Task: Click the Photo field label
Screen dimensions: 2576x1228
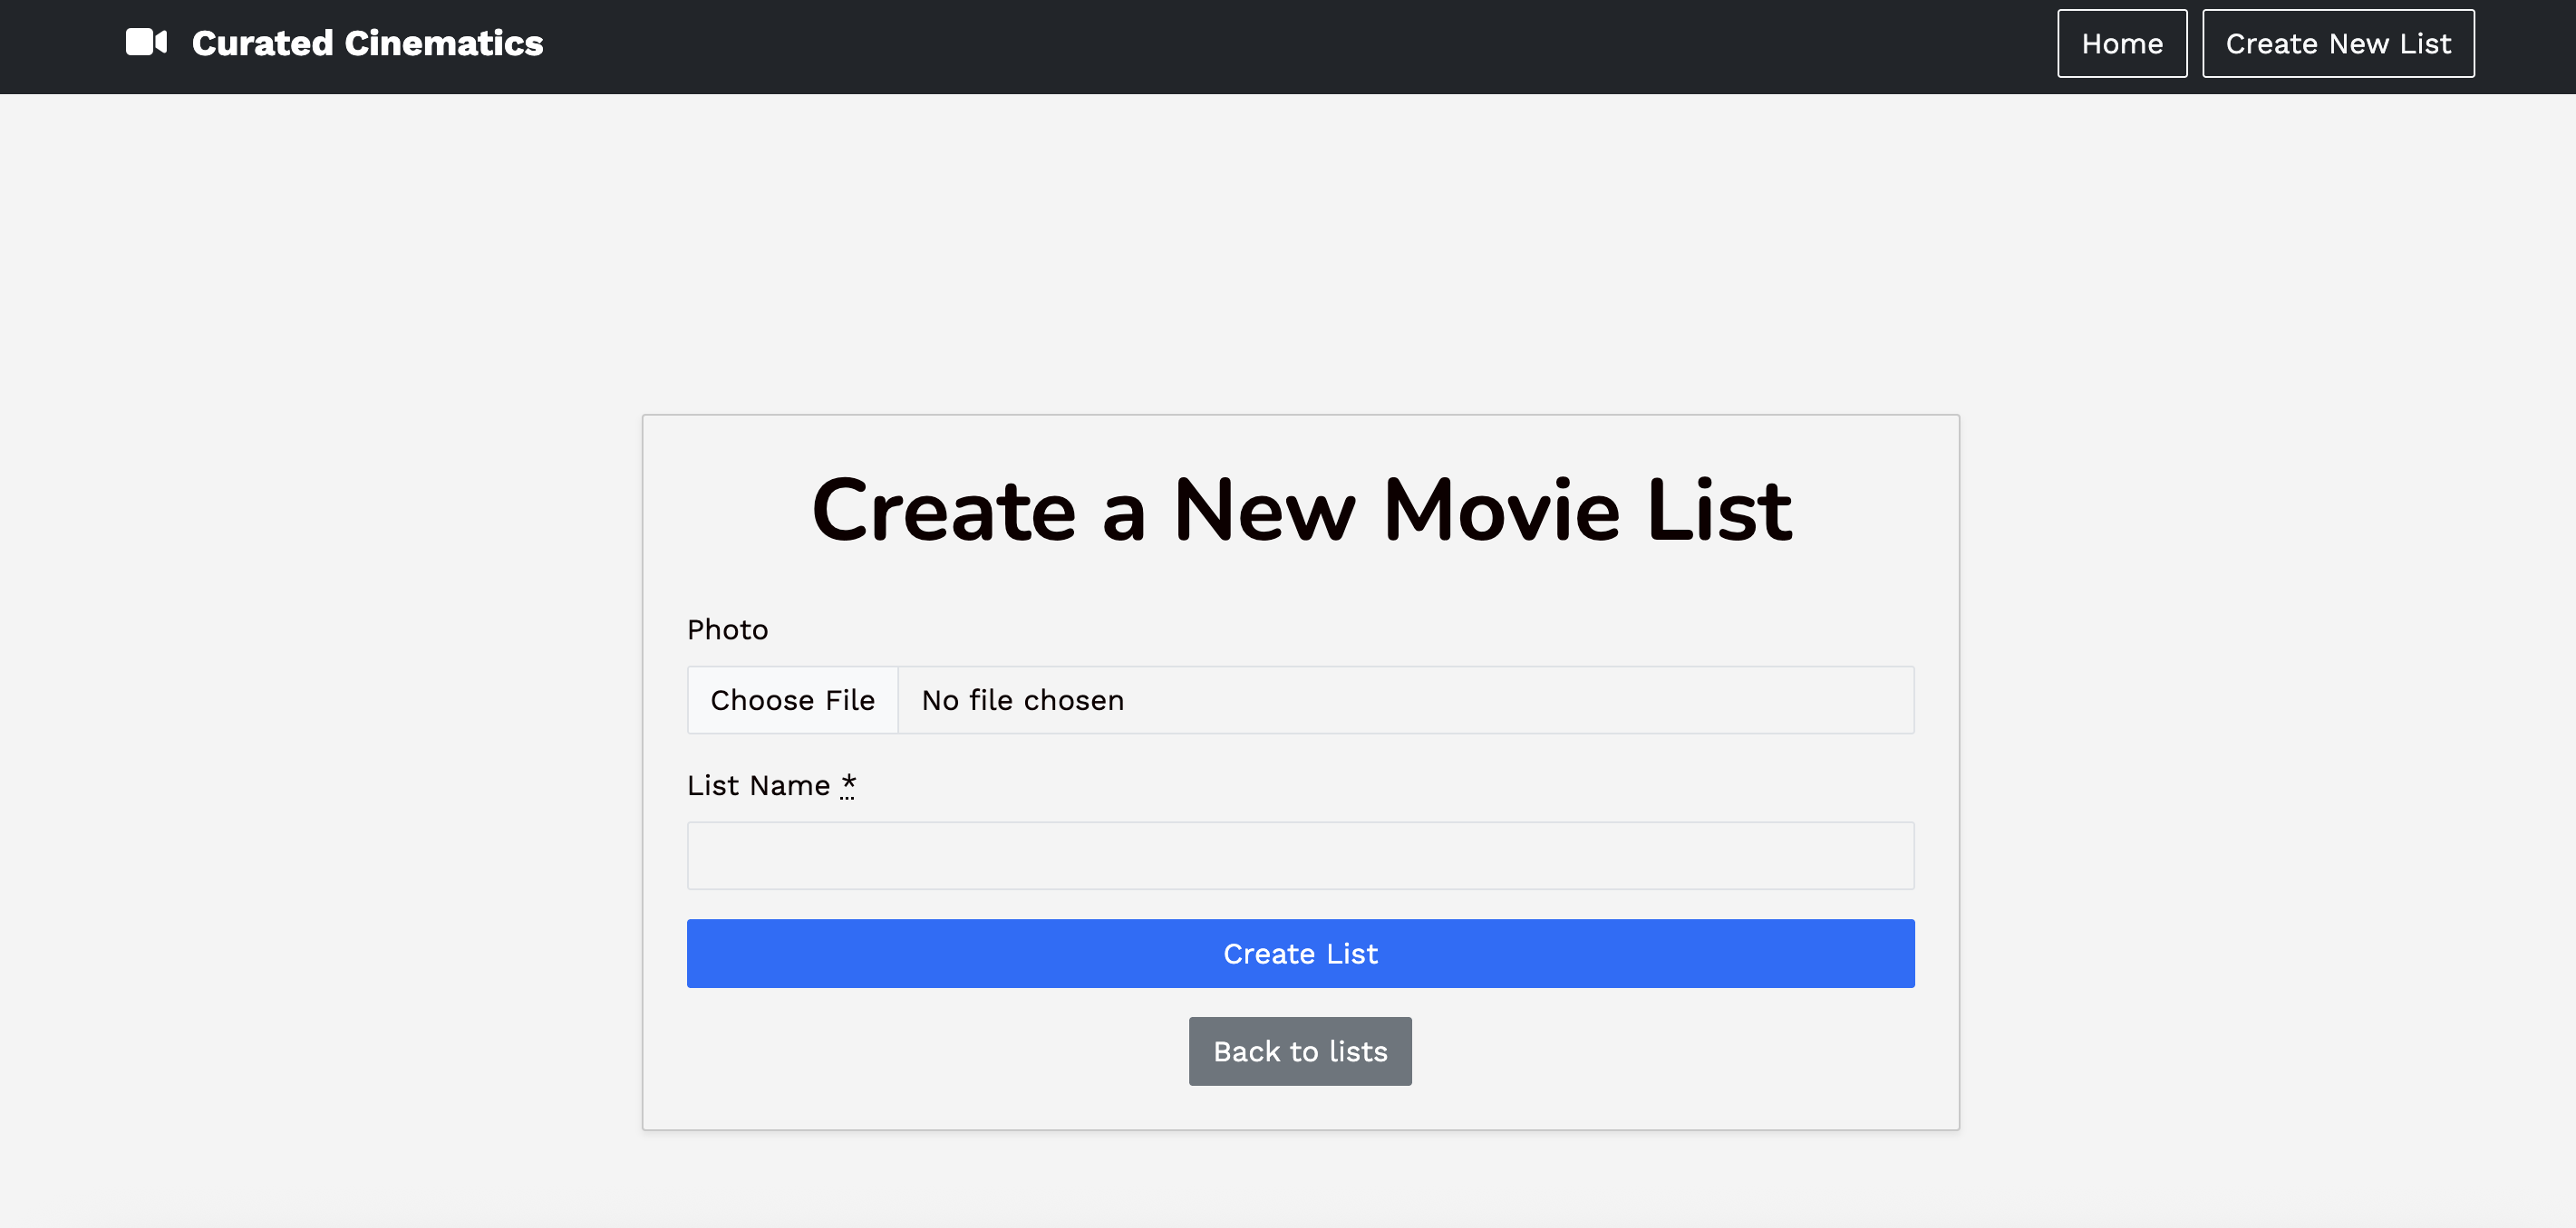Action: tap(727, 628)
